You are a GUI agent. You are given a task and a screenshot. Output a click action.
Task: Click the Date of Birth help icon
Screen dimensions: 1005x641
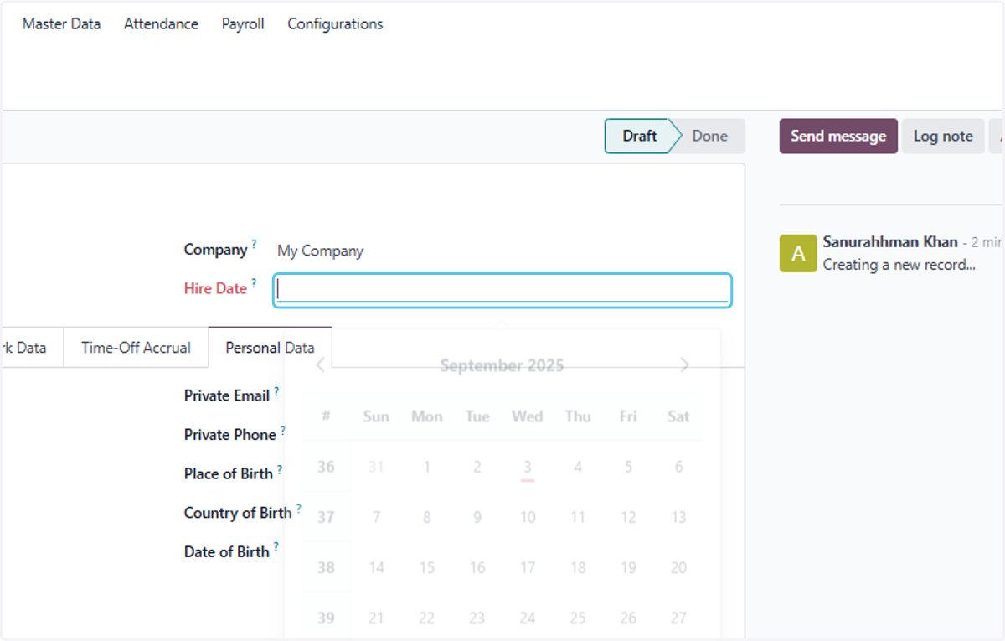[x=276, y=546]
